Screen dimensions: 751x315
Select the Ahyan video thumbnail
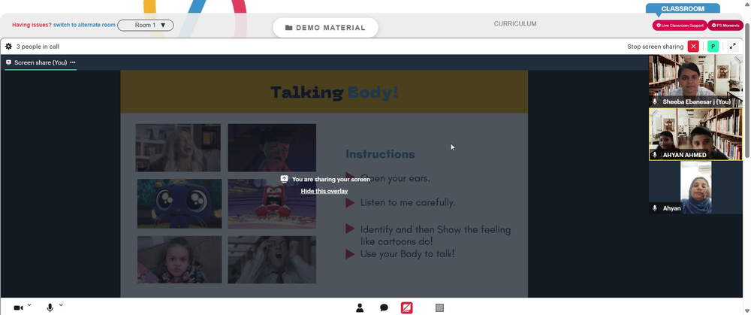pyautogui.click(x=696, y=187)
